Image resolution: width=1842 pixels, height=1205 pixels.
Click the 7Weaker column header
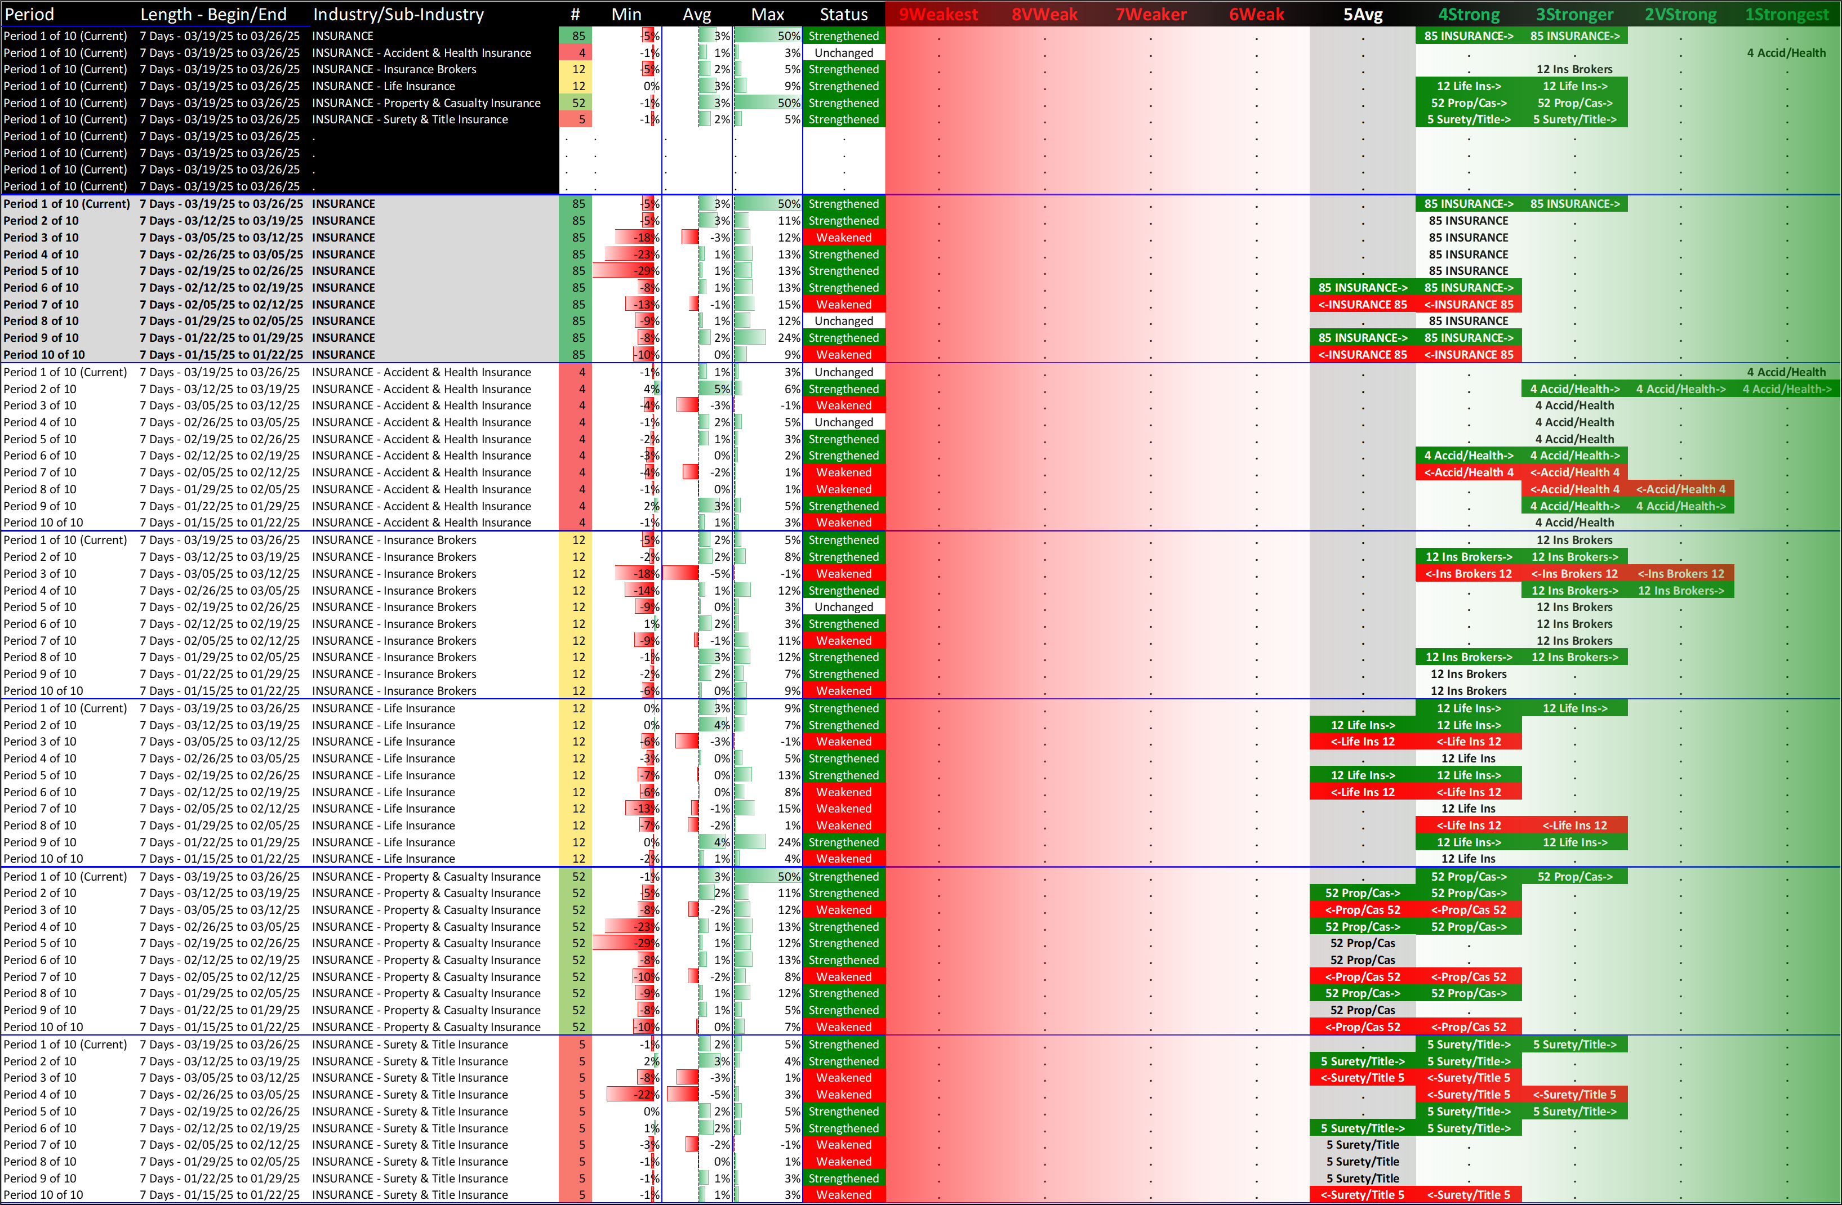click(x=1150, y=14)
